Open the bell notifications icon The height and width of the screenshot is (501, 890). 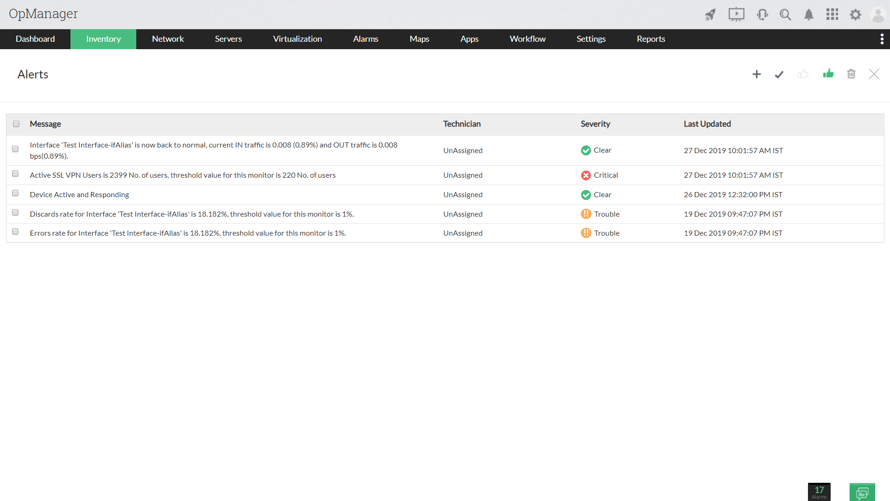tap(809, 14)
